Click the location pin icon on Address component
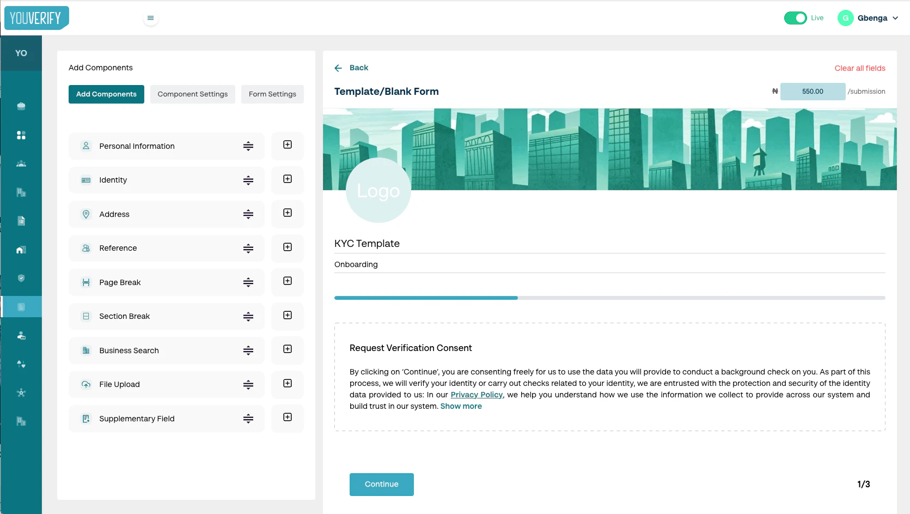Screen dimensions: 910x514 click(x=86, y=214)
